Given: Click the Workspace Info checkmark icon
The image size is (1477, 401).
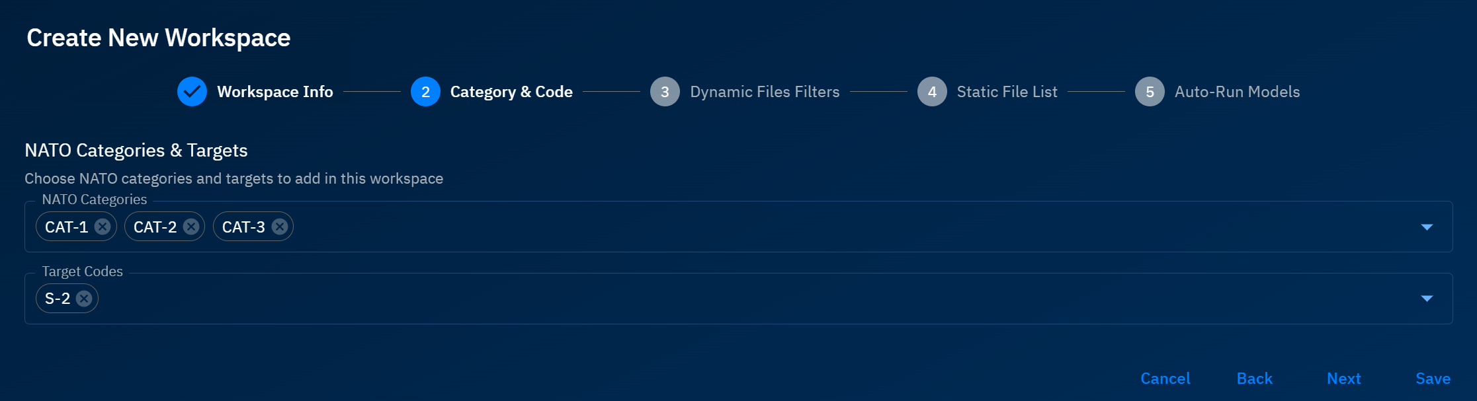Looking at the screenshot, I should tap(192, 92).
